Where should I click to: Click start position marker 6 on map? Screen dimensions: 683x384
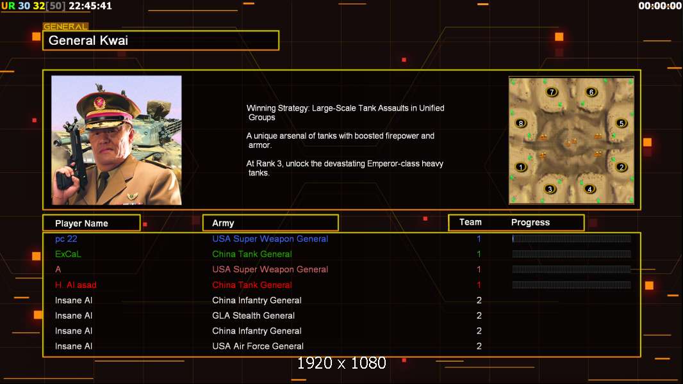click(x=591, y=92)
